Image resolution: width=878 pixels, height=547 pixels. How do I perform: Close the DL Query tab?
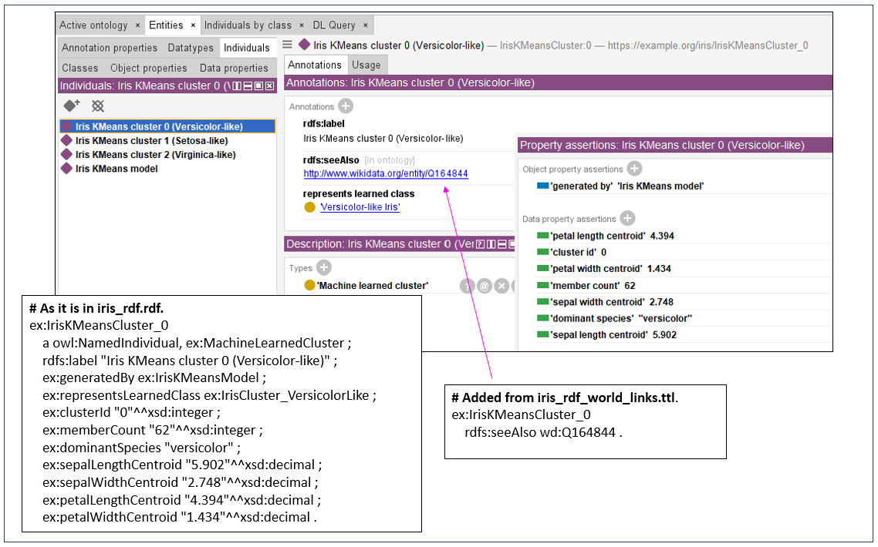pos(365,25)
